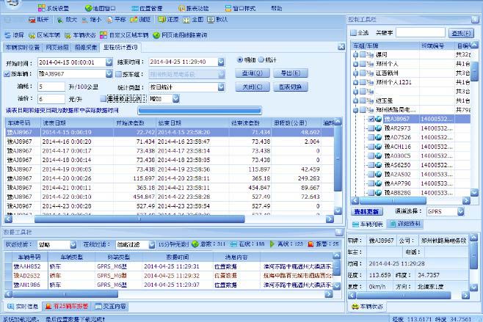Screen dimensions: 483x322
Task: Click the 还原 restore map icon
Action: click(167, 20)
